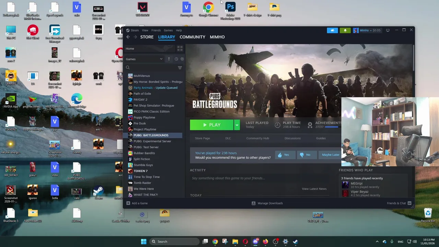Toggle ready-to-play filter icon

click(182, 59)
